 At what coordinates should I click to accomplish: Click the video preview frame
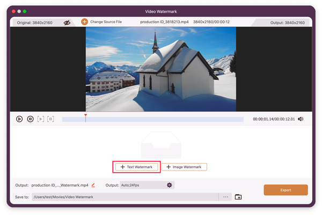(x=161, y=69)
